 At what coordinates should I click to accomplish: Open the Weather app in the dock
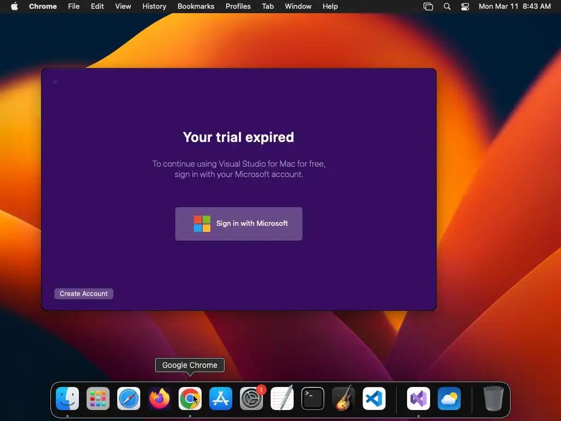[x=449, y=399]
